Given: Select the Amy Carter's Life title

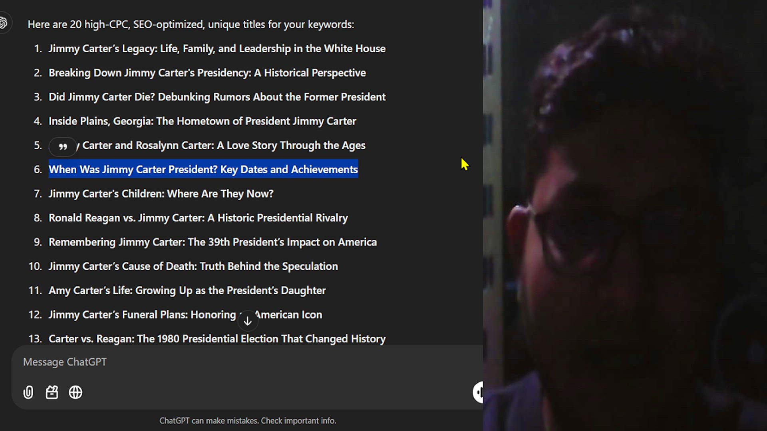Looking at the screenshot, I should (x=187, y=290).
